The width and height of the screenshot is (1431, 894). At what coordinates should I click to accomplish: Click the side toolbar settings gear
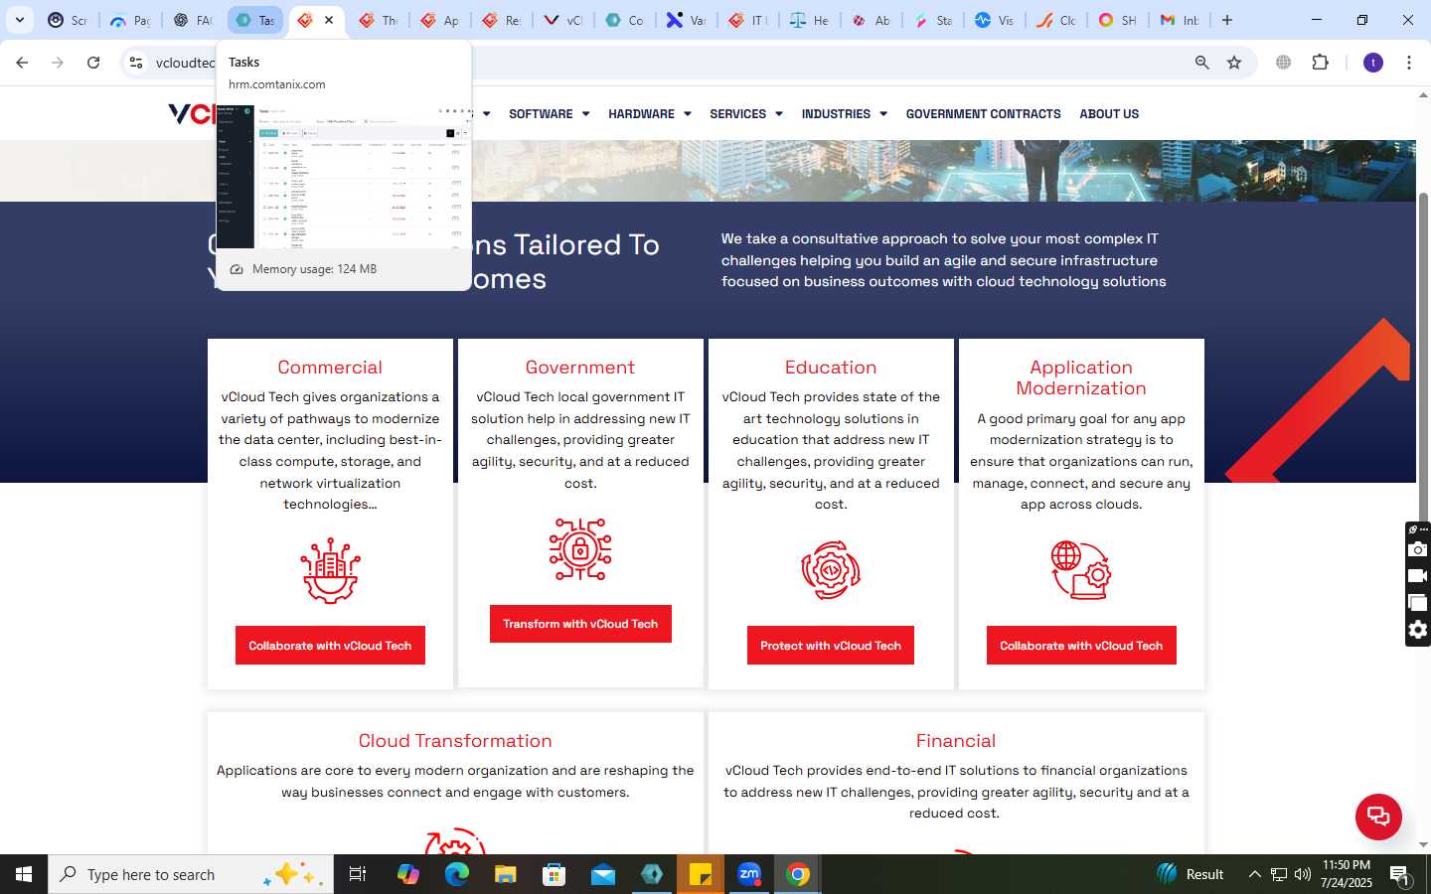1418,630
